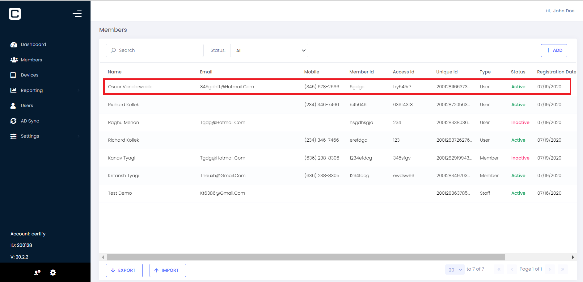
Task: Click the ADD member button
Action: point(554,50)
